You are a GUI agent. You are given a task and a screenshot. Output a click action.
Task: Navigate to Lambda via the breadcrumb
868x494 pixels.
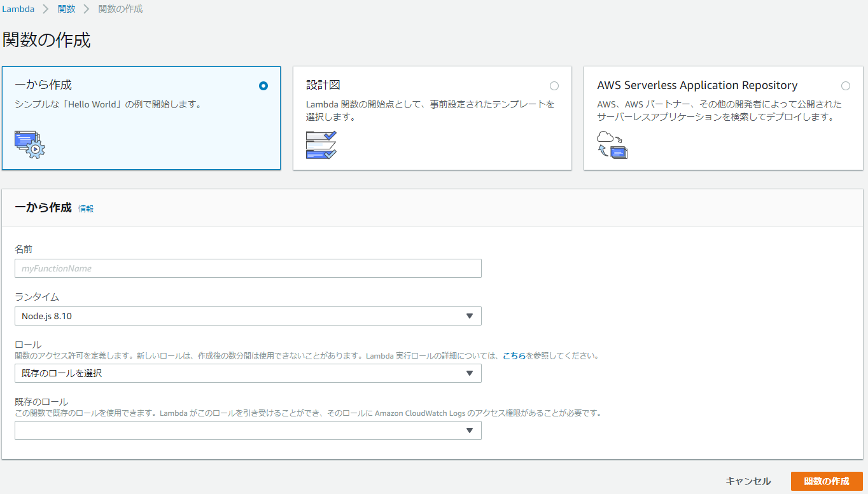pos(19,9)
